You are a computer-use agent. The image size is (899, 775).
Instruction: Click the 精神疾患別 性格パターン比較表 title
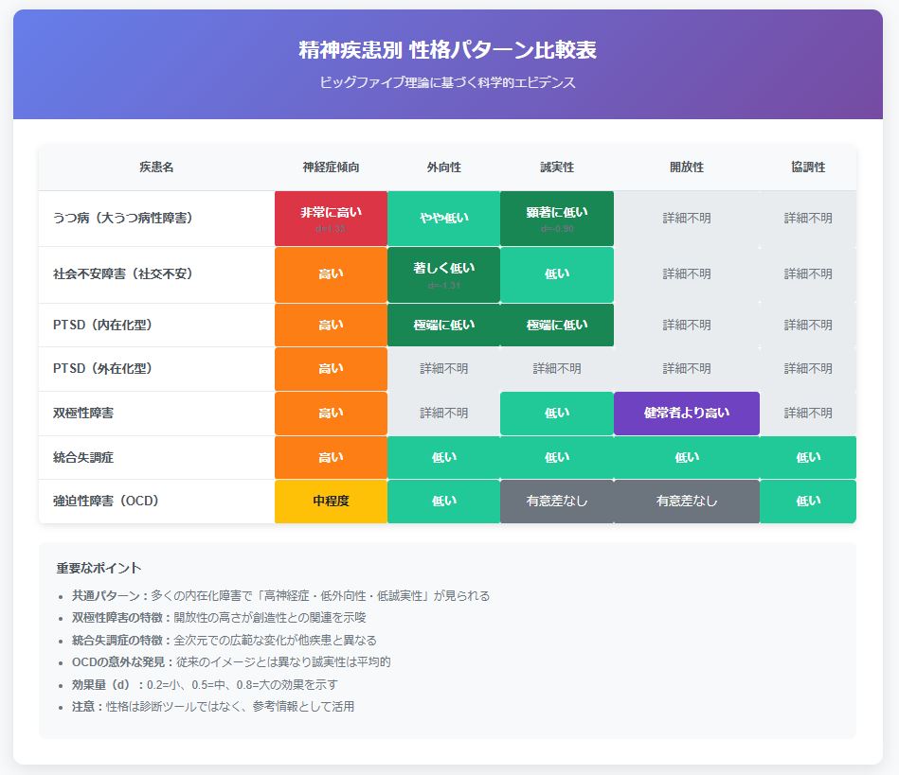click(448, 50)
